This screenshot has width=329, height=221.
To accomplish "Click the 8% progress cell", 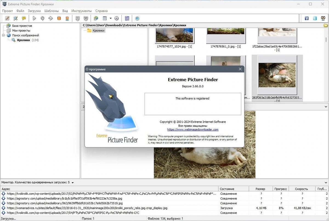I will pyautogui.click(x=281, y=208).
